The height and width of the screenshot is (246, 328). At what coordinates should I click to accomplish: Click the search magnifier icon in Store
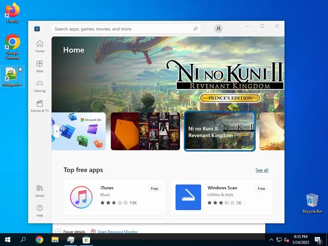click(x=195, y=29)
